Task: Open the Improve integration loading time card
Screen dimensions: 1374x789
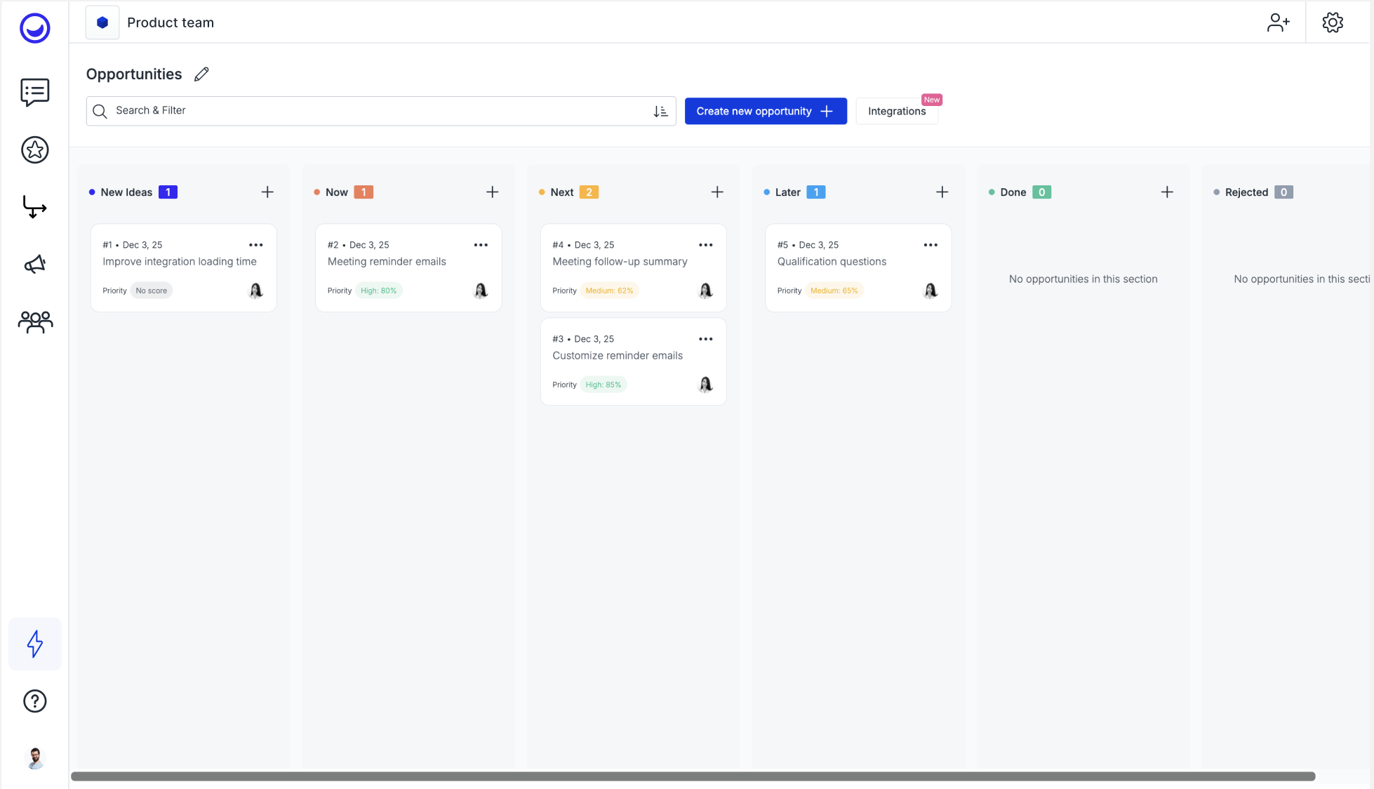Action: 180,262
